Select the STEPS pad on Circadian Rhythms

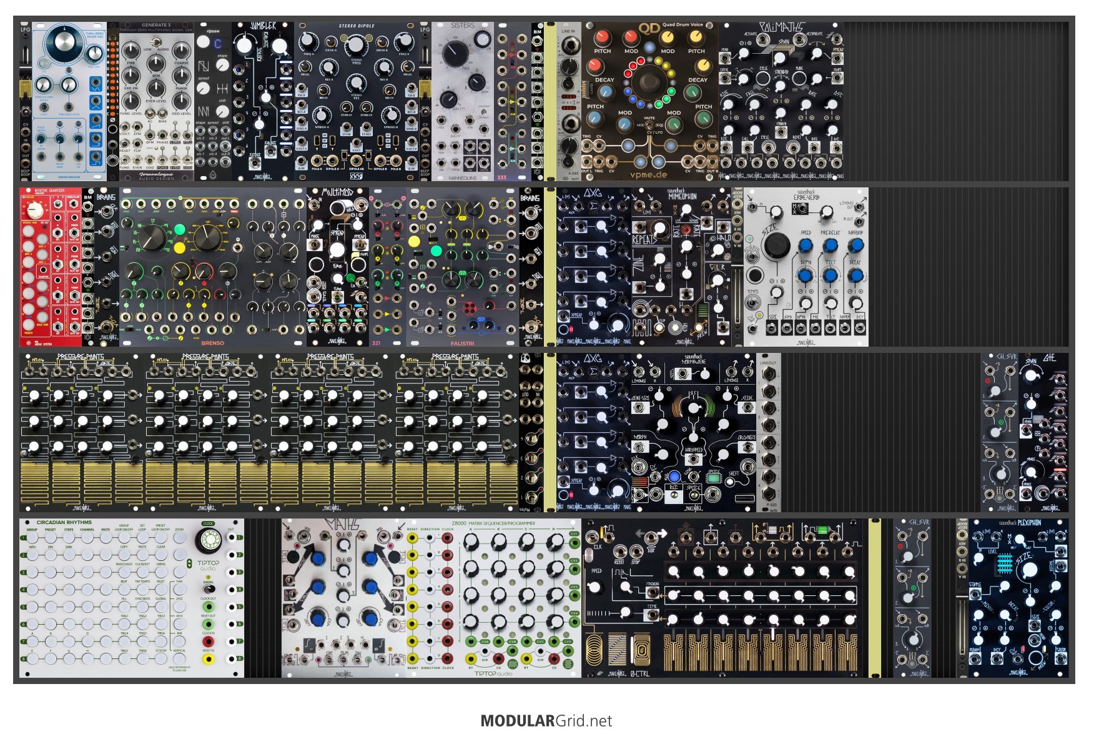[x=69, y=538]
